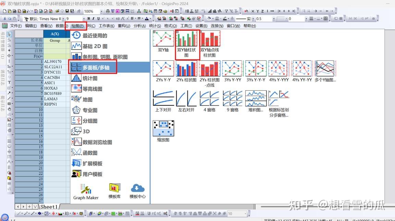This screenshot has height=221, width=395.
Task: Open the 分析(A) menu
Action: [x=139, y=26]
